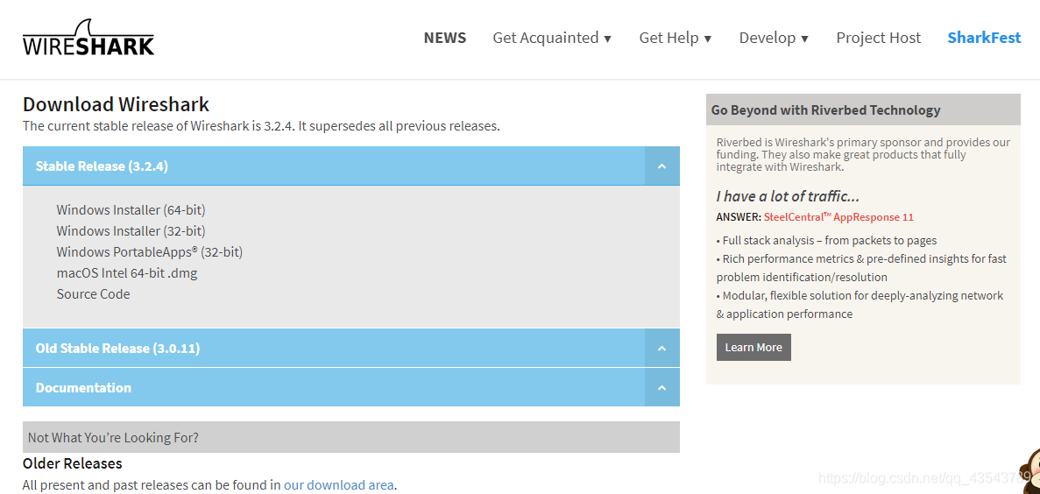Download Windows Installer (32-bit)

point(131,230)
